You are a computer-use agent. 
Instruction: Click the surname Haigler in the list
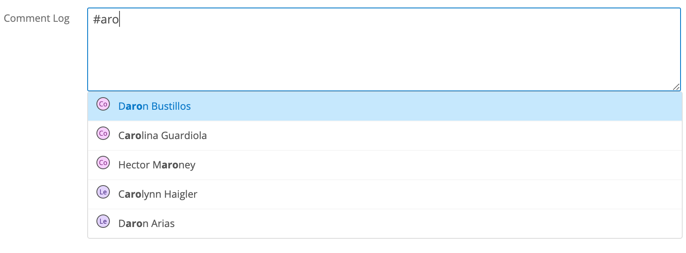tap(180, 194)
